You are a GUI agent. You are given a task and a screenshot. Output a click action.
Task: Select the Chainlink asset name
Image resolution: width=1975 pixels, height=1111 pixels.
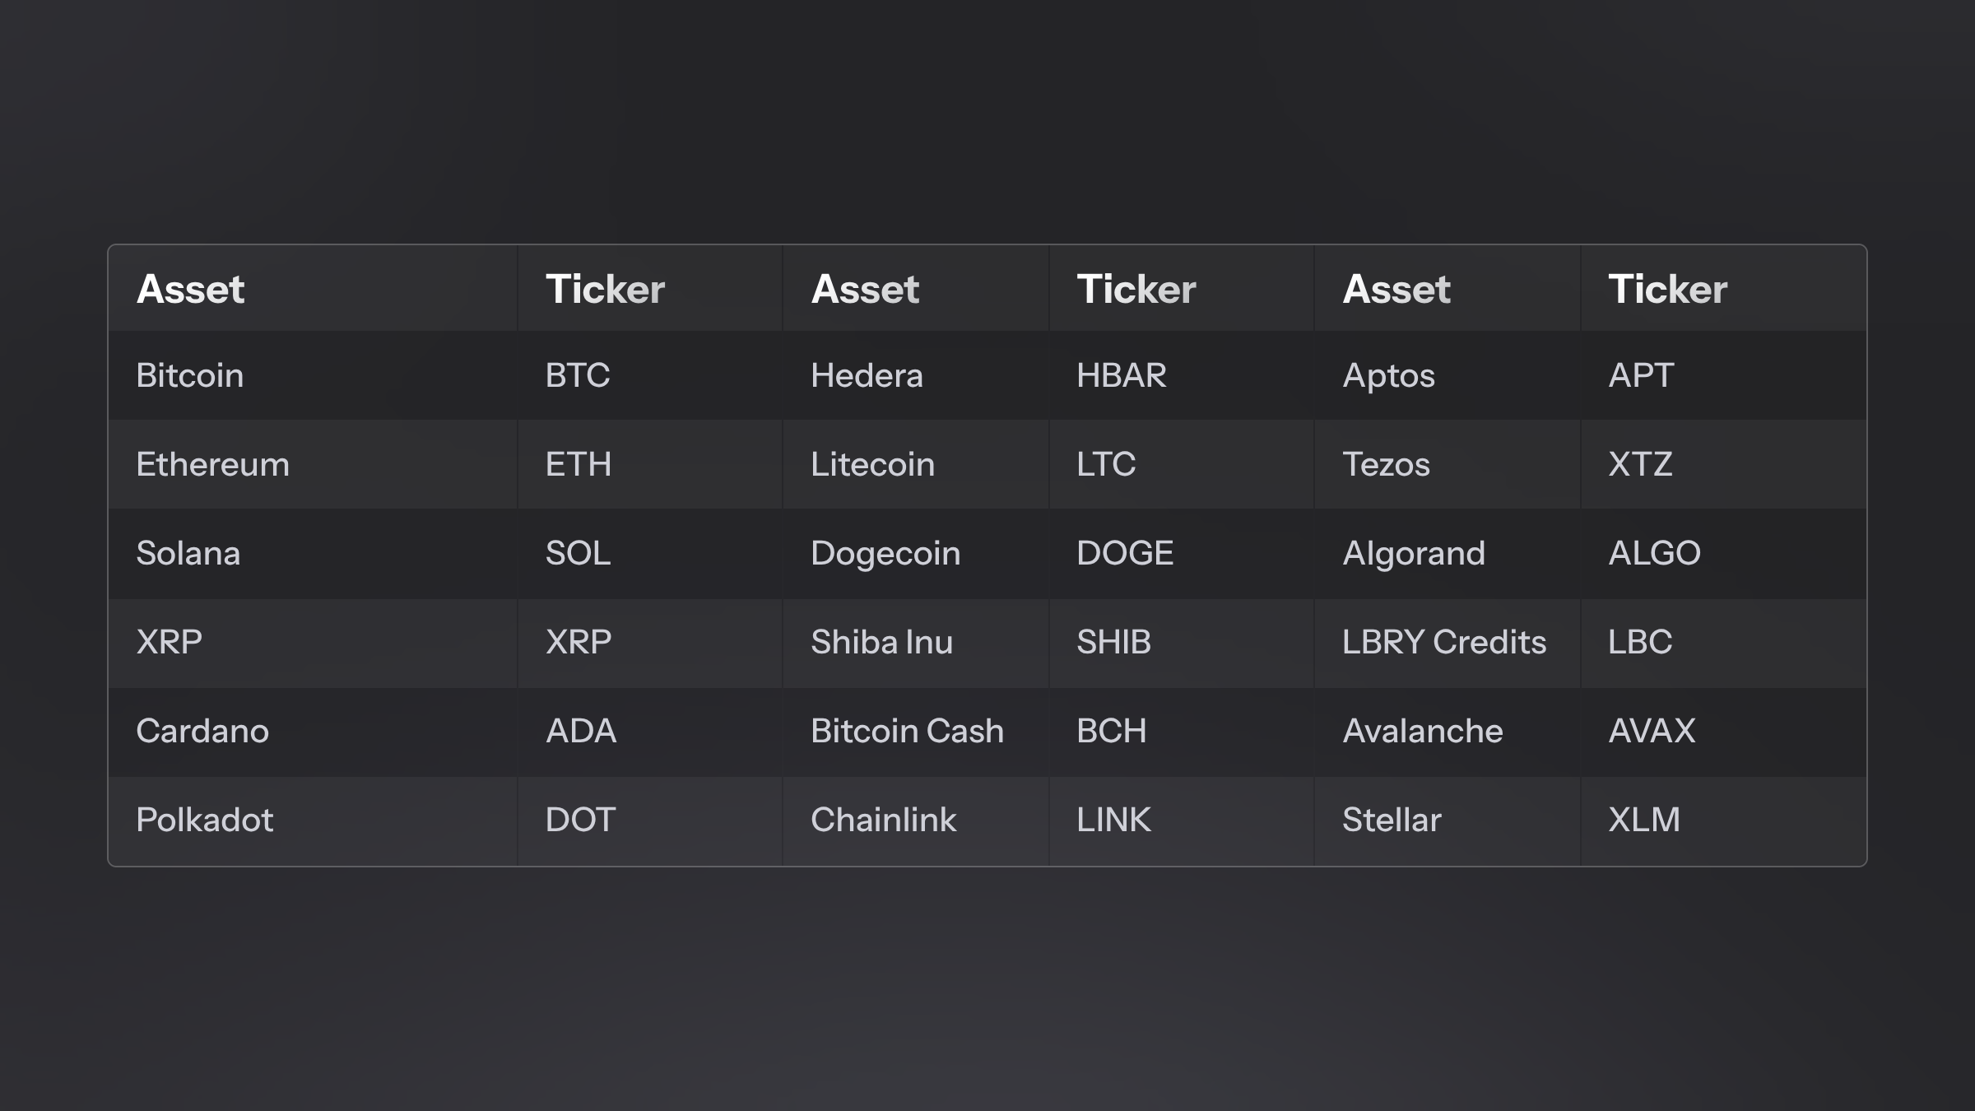[x=883, y=820]
